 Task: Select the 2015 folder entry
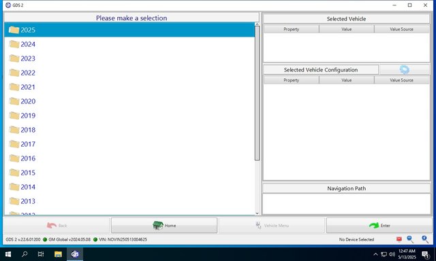tap(129, 173)
